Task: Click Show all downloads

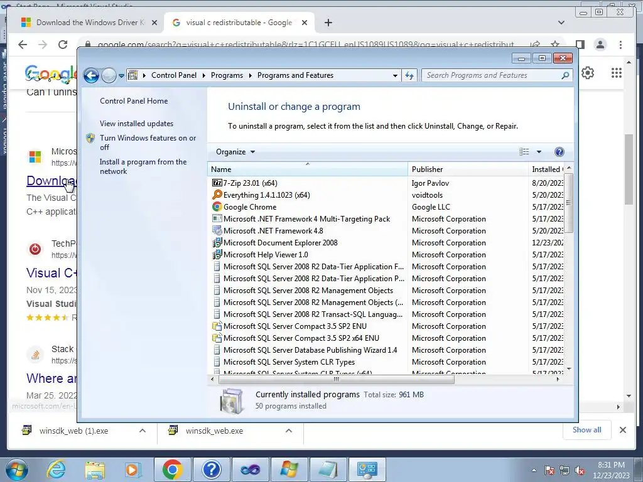Action: point(587,430)
